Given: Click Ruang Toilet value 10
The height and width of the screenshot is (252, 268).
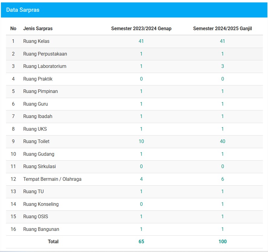Looking at the screenshot, I should point(141,142).
